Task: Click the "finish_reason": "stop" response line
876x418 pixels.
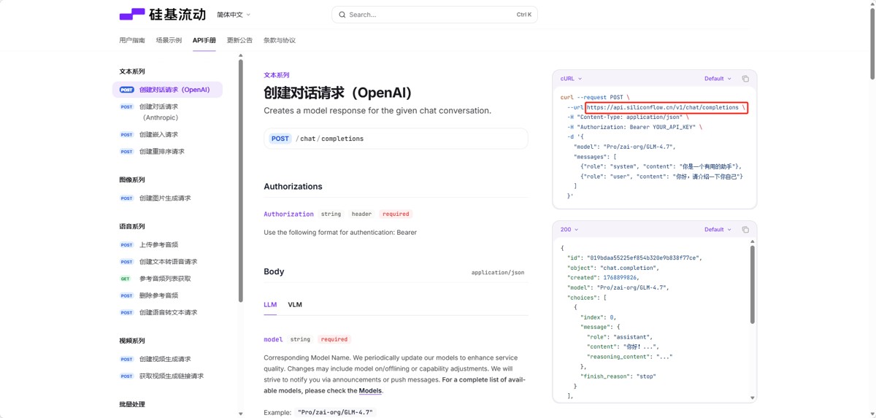Action: (x=618, y=376)
